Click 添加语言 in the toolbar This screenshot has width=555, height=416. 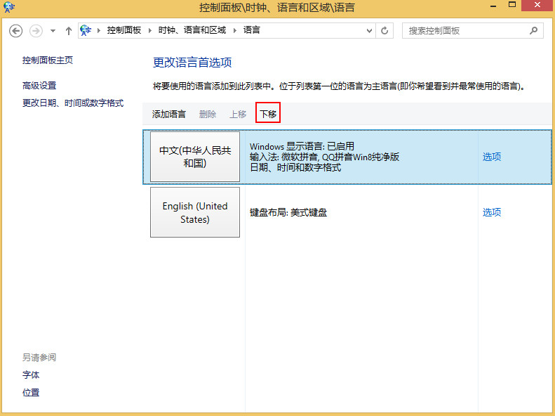pos(169,114)
